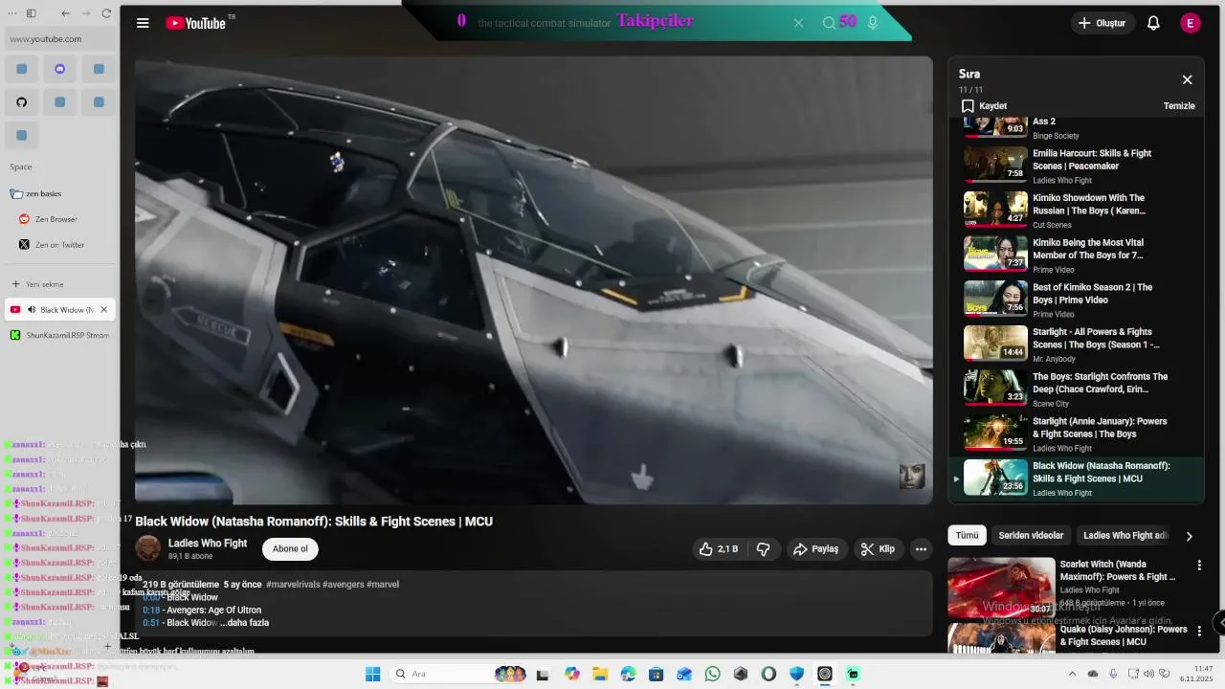
Task: Click the browser back arrow
Action: click(x=66, y=13)
